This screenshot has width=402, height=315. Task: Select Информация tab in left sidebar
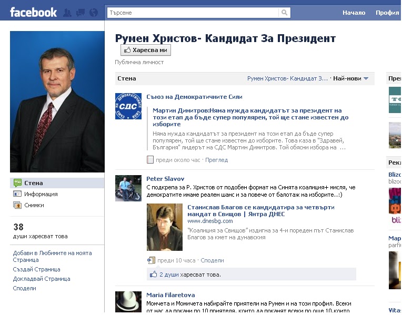click(x=57, y=194)
